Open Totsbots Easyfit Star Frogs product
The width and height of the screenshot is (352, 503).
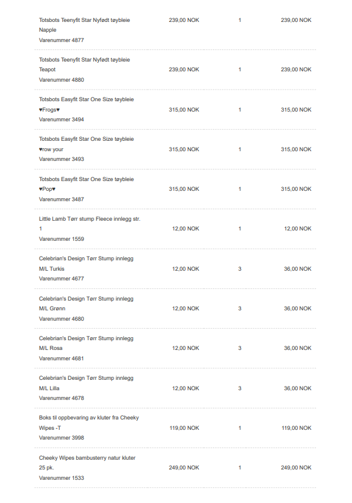point(86,104)
